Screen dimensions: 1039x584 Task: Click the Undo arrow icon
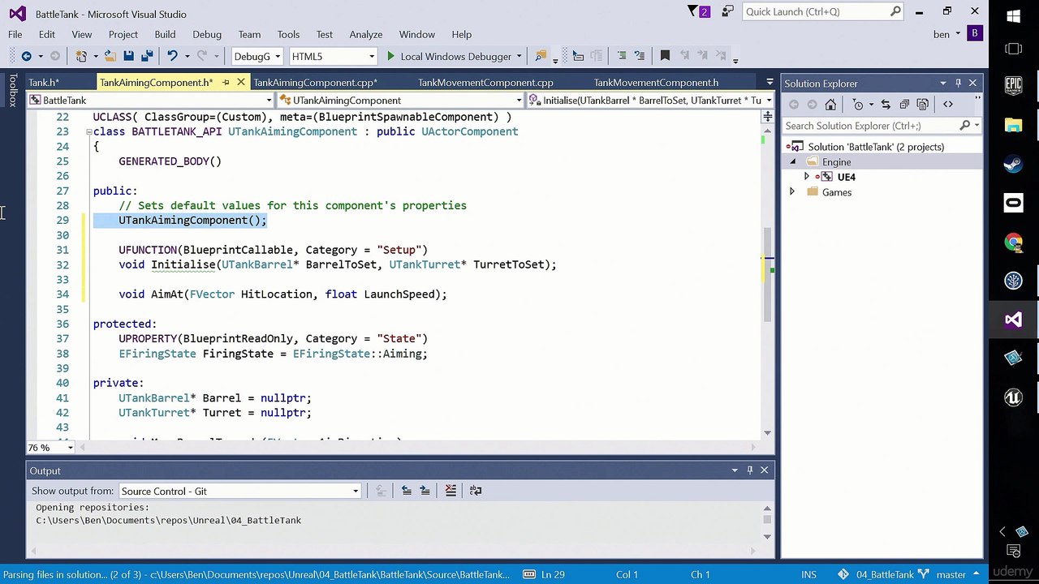[172, 56]
